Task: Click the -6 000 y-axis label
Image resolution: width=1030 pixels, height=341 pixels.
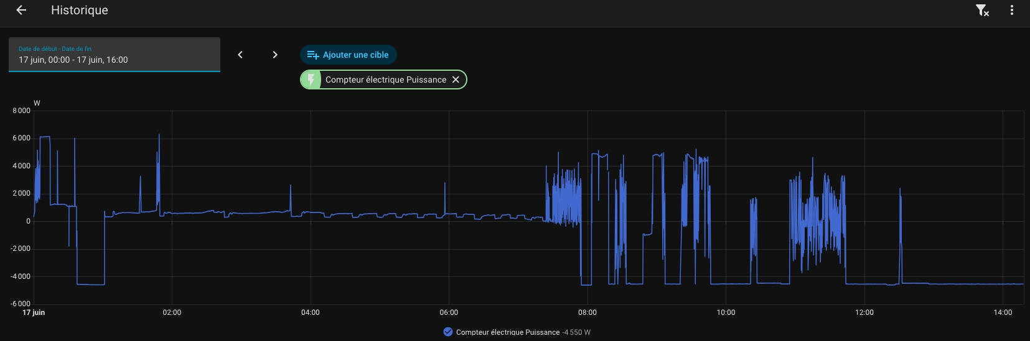Action: pyautogui.click(x=20, y=304)
